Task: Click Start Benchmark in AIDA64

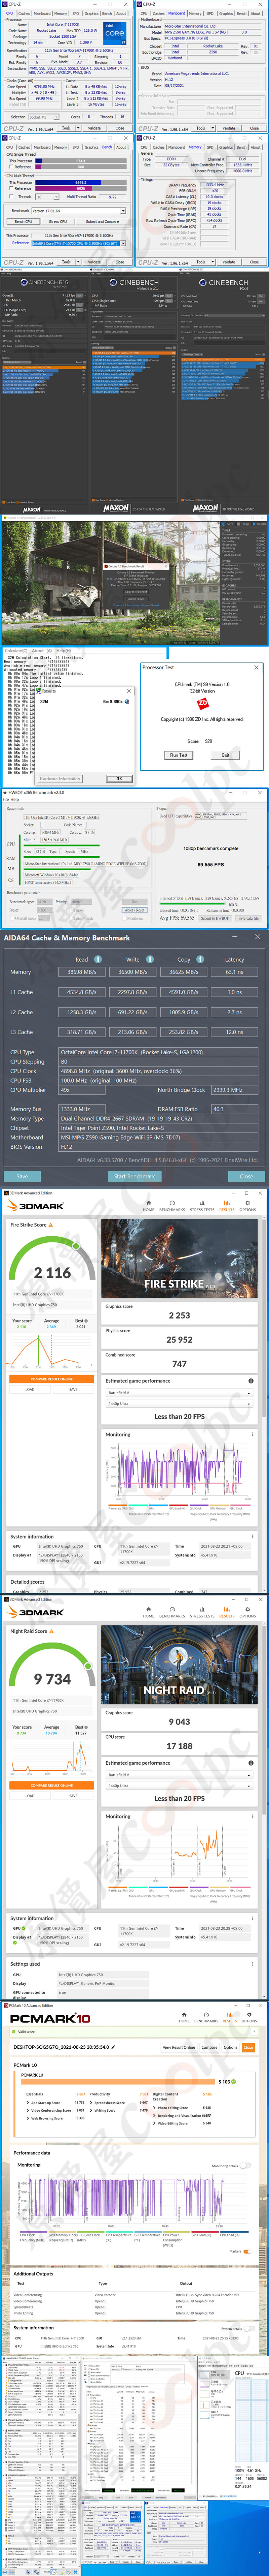Action: pos(134,1176)
